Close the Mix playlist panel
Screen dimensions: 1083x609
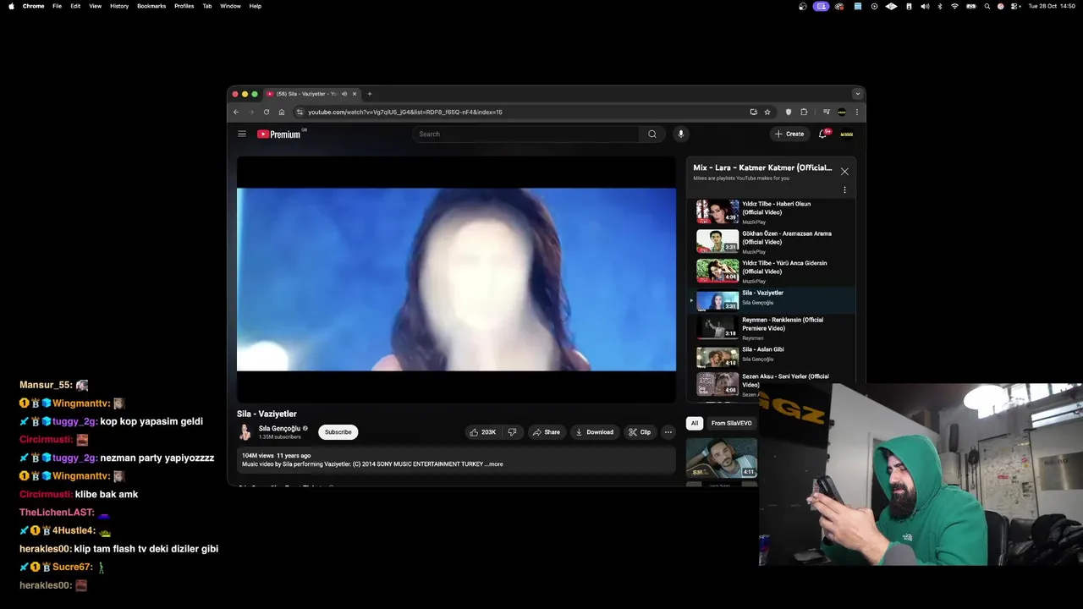click(844, 172)
